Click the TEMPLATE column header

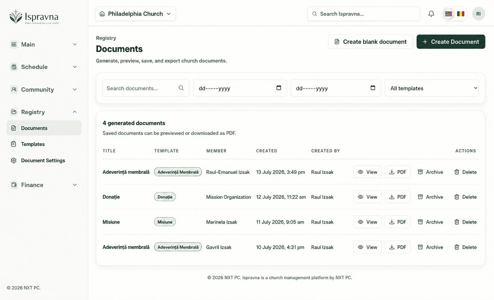[167, 151]
